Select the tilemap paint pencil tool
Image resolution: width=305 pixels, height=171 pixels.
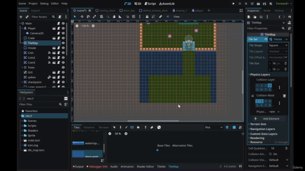point(121,127)
